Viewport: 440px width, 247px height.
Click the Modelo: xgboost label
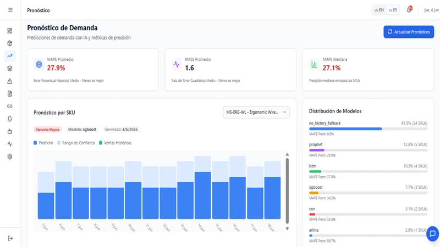[x=82, y=130]
